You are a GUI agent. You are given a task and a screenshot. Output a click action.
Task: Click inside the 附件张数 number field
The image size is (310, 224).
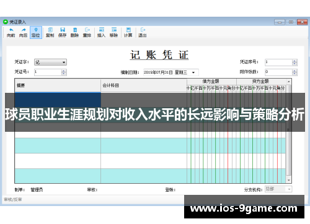tap(279, 72)
